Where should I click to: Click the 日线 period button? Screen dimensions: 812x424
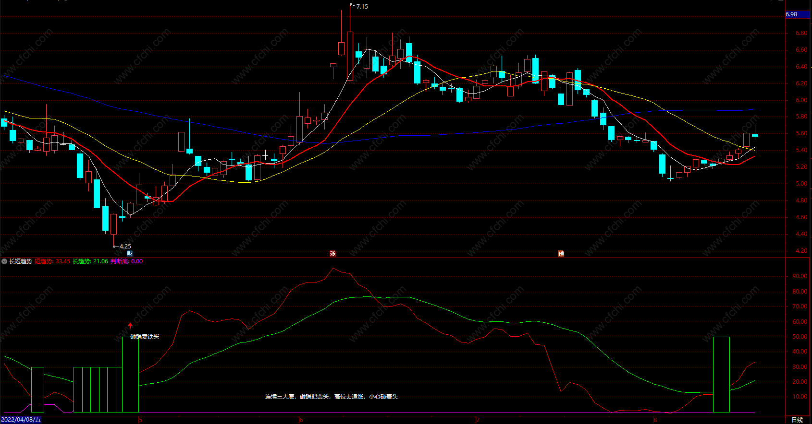pos(797,420)
